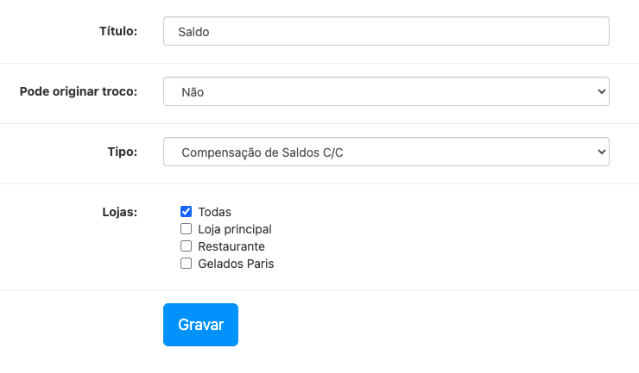Check the Loja principal checkbox
Screen dimensions: 639x373
[186, 229]
